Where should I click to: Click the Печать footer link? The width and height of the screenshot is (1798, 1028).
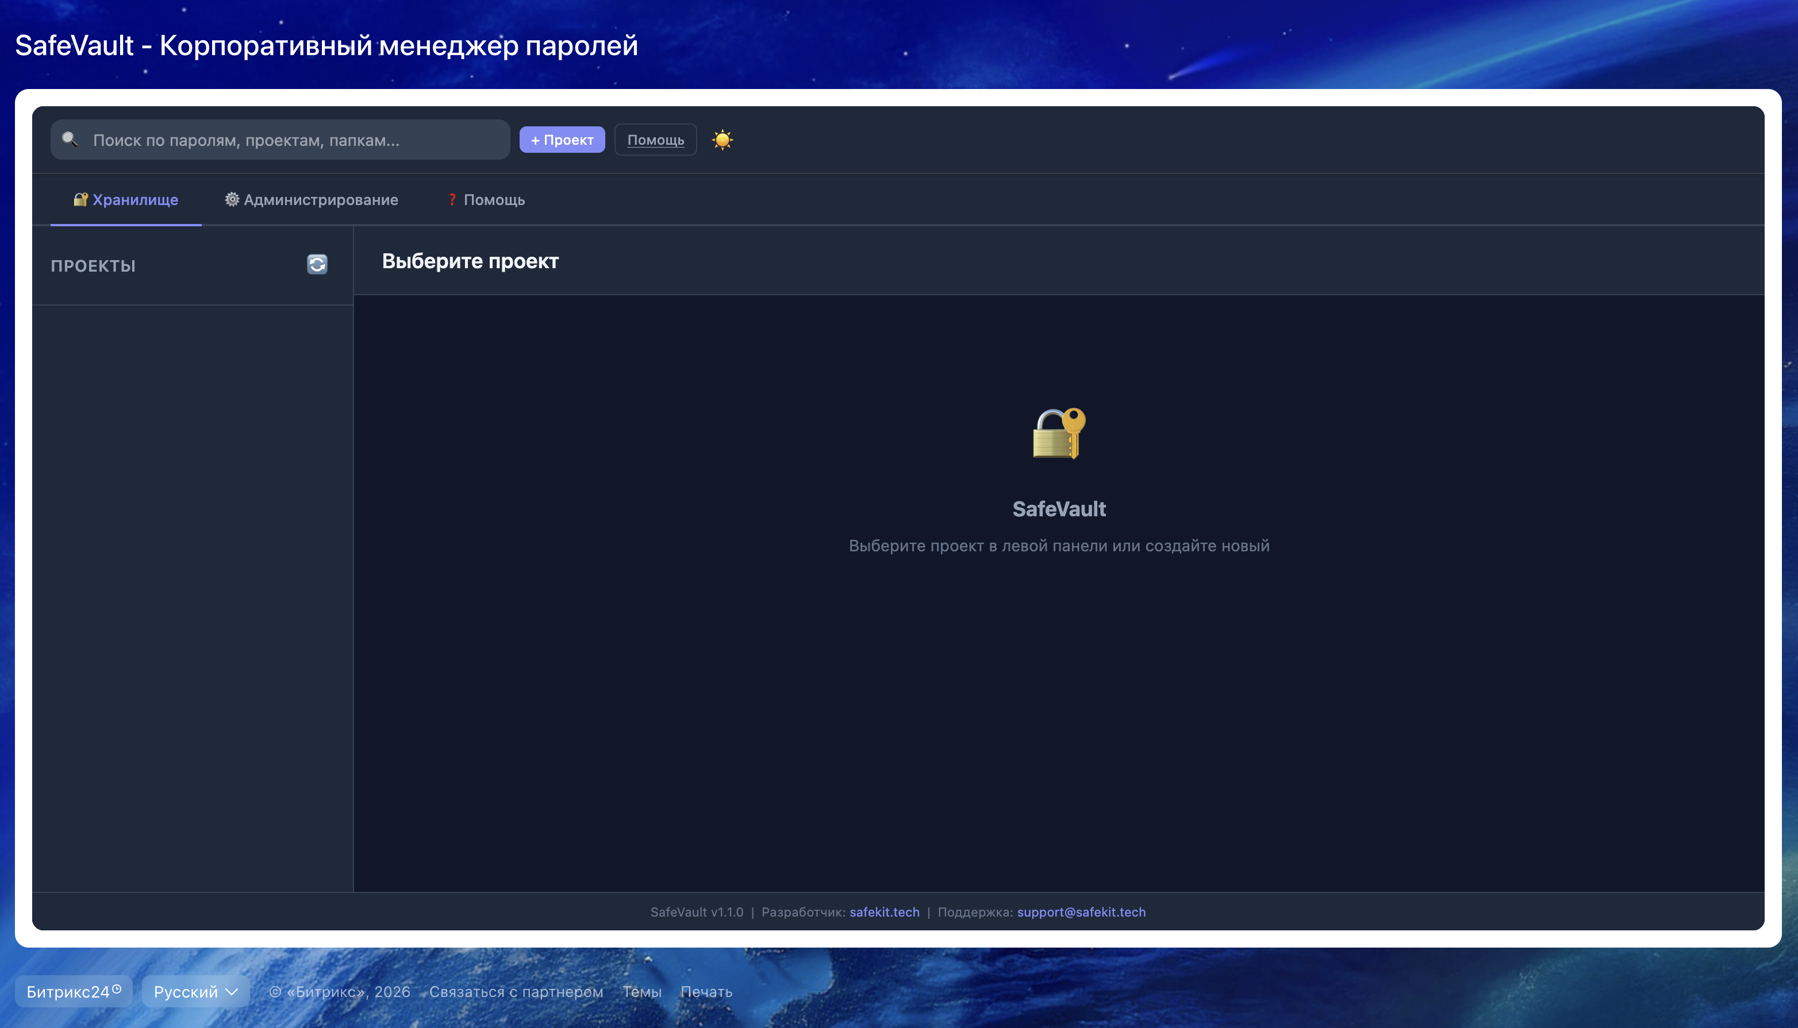pyautogui.click(x=706, y=991)
